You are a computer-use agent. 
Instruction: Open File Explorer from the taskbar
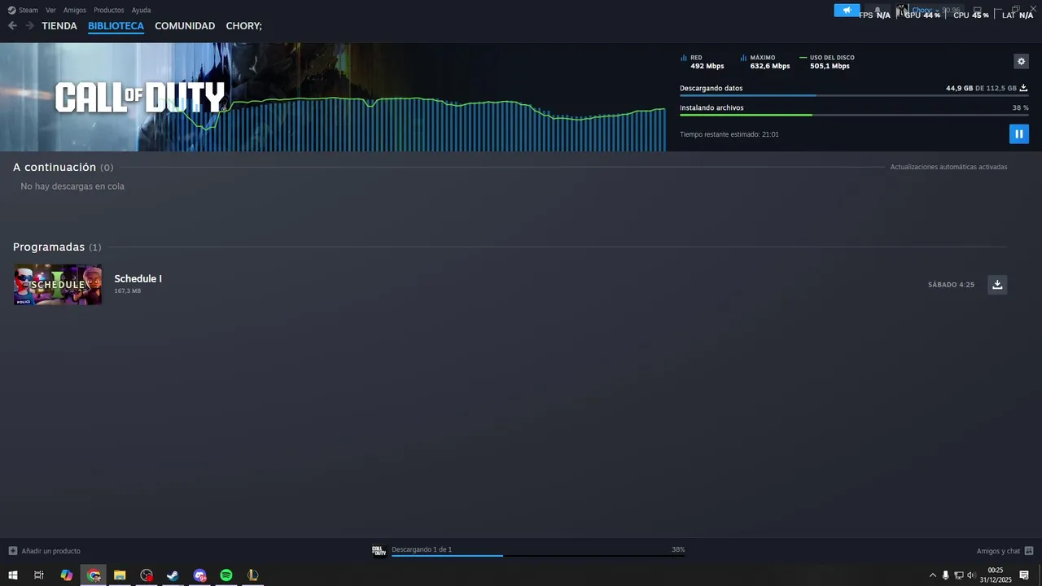120,575
